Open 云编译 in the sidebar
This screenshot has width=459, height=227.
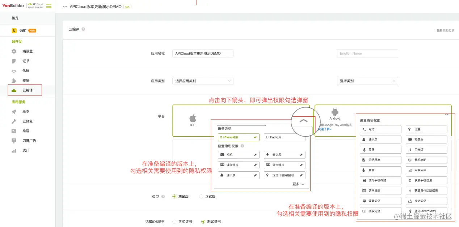[x=28, y=90]
